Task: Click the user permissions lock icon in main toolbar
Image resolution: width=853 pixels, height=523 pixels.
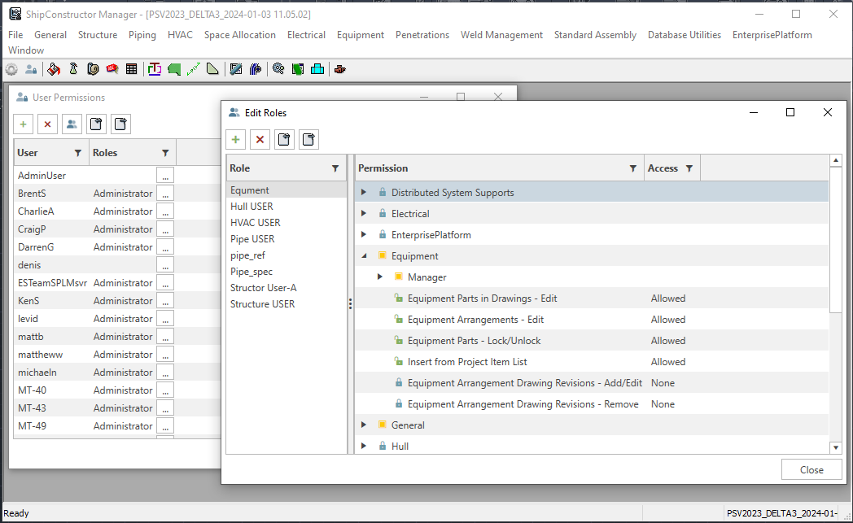Action: [x=31, y=70]
